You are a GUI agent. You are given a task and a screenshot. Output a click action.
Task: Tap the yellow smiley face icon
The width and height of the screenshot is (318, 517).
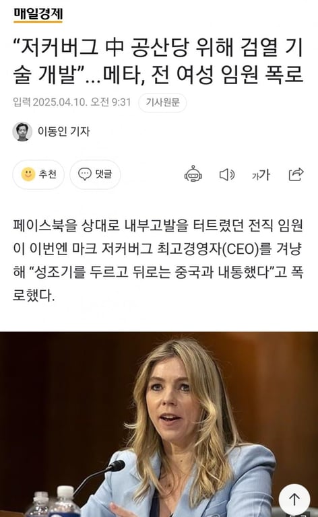[x=28, y=174]
